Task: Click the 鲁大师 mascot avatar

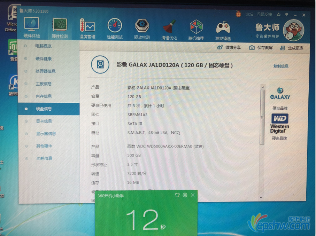Action: coord(293,30)
